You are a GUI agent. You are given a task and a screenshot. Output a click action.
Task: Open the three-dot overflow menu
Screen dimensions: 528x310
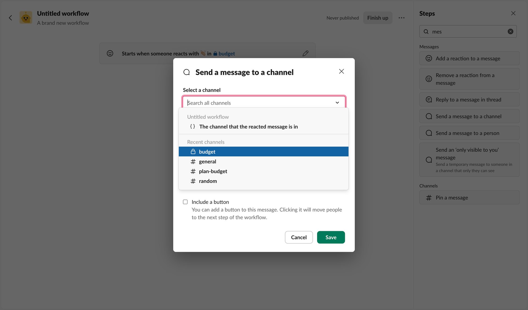(x=402, y=18)
